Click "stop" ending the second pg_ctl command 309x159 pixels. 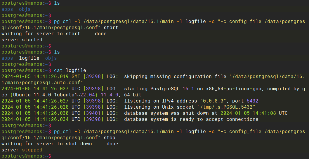(110, 137)
